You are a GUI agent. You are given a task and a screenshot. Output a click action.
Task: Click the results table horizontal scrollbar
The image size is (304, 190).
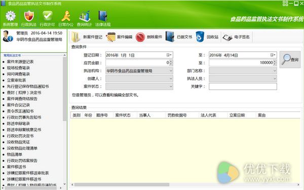pyautogui.click(x=185, y=184)
